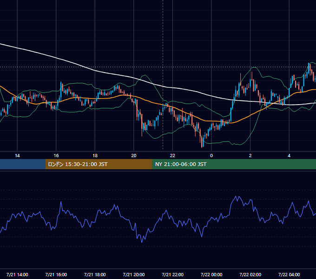Click the 16 hour axis label
This screenshot has height=279, width=316.
click(x=56, y=156)
